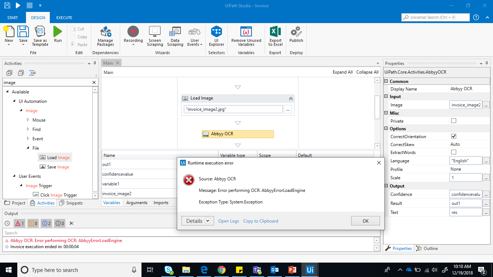Uncheck the CorrectOrientation checkbox
Image resolution: width=493 pixels, height=277 pixels.
(x=454, y=136)
